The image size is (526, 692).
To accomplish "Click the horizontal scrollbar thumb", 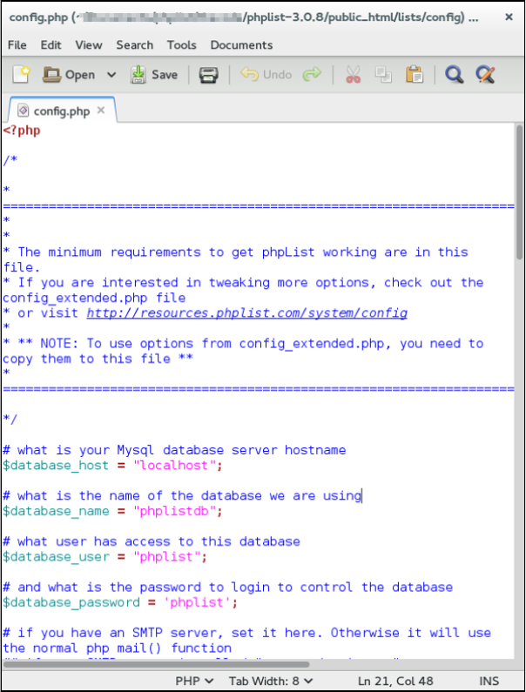I will [157, 664].
